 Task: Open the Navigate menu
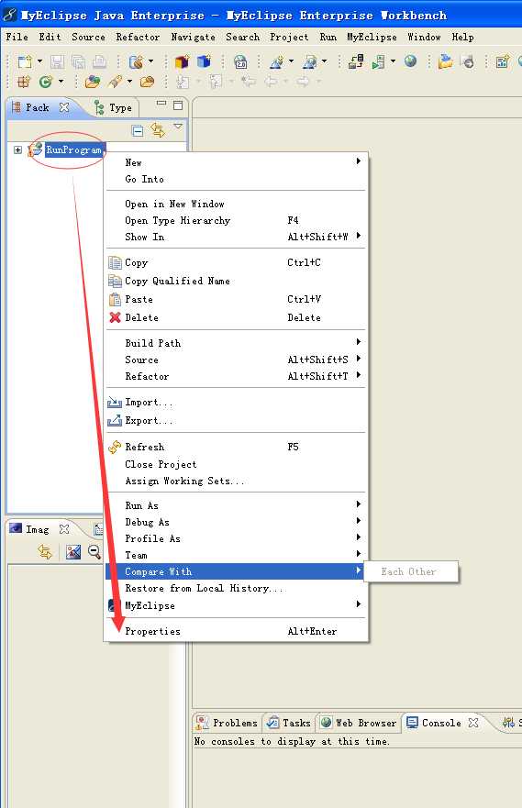194,37
